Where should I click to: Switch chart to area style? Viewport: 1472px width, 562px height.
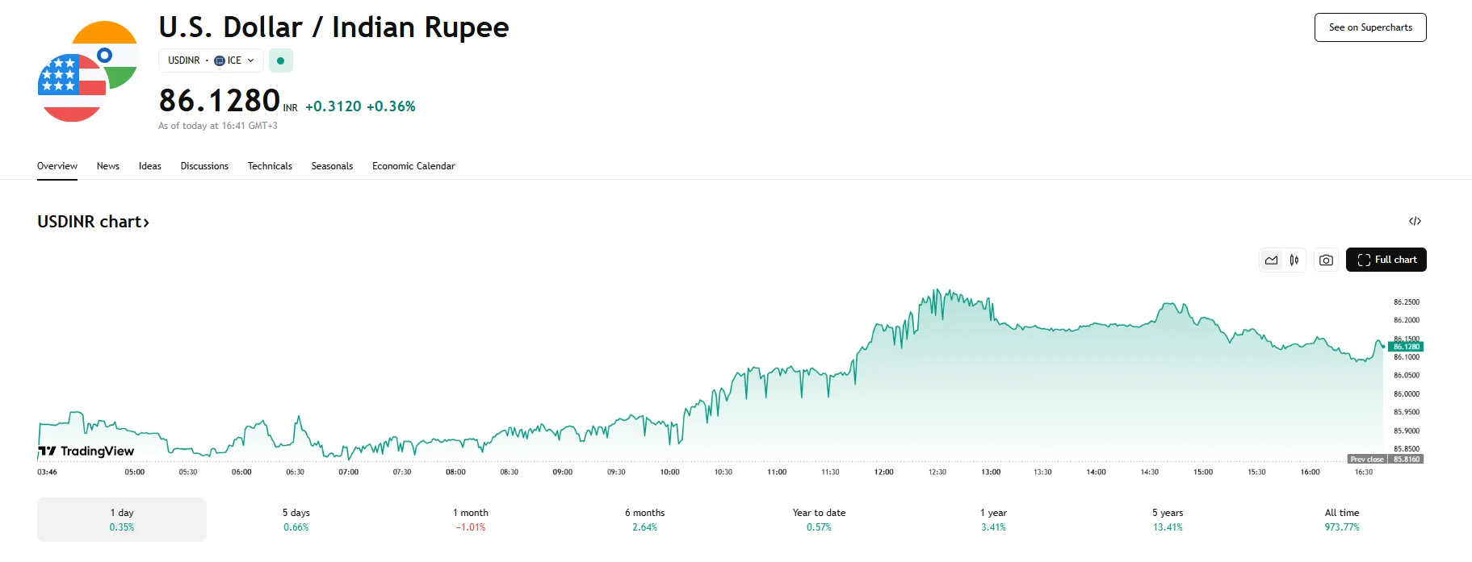pyautogui.click(x=1271, y=260)
